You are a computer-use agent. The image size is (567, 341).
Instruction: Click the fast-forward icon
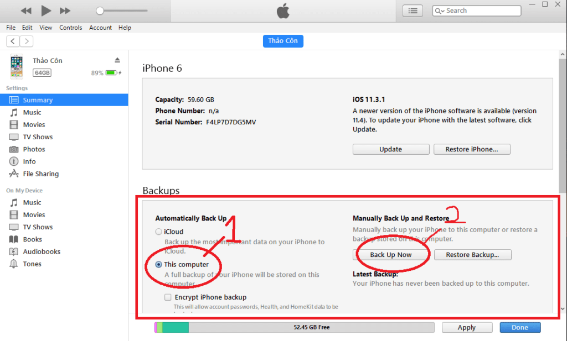click(65, 11)
